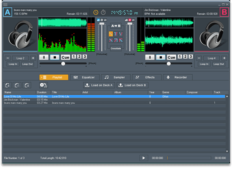Screen dimensions: 232x172
Task: Click Deck A wave-shaped icon above volume fader
Action: tap(105, 20)
